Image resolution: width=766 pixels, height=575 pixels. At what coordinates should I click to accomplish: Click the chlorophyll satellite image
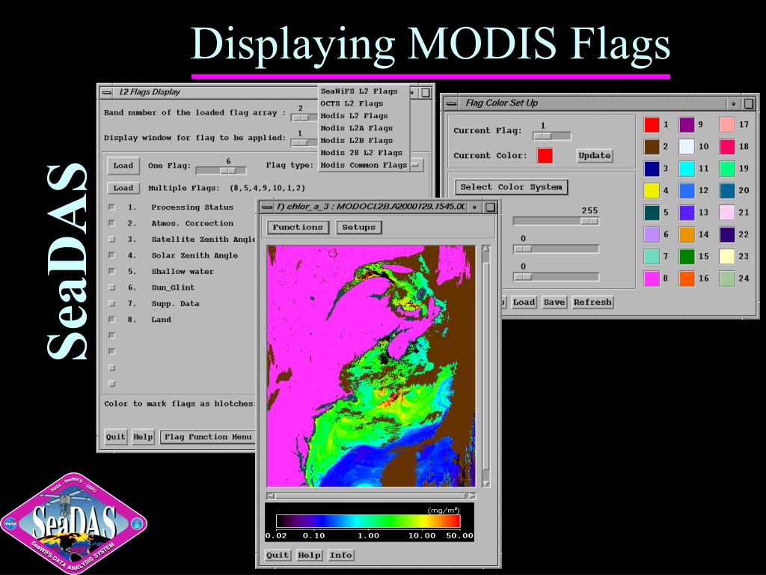(x=371, y=365)
